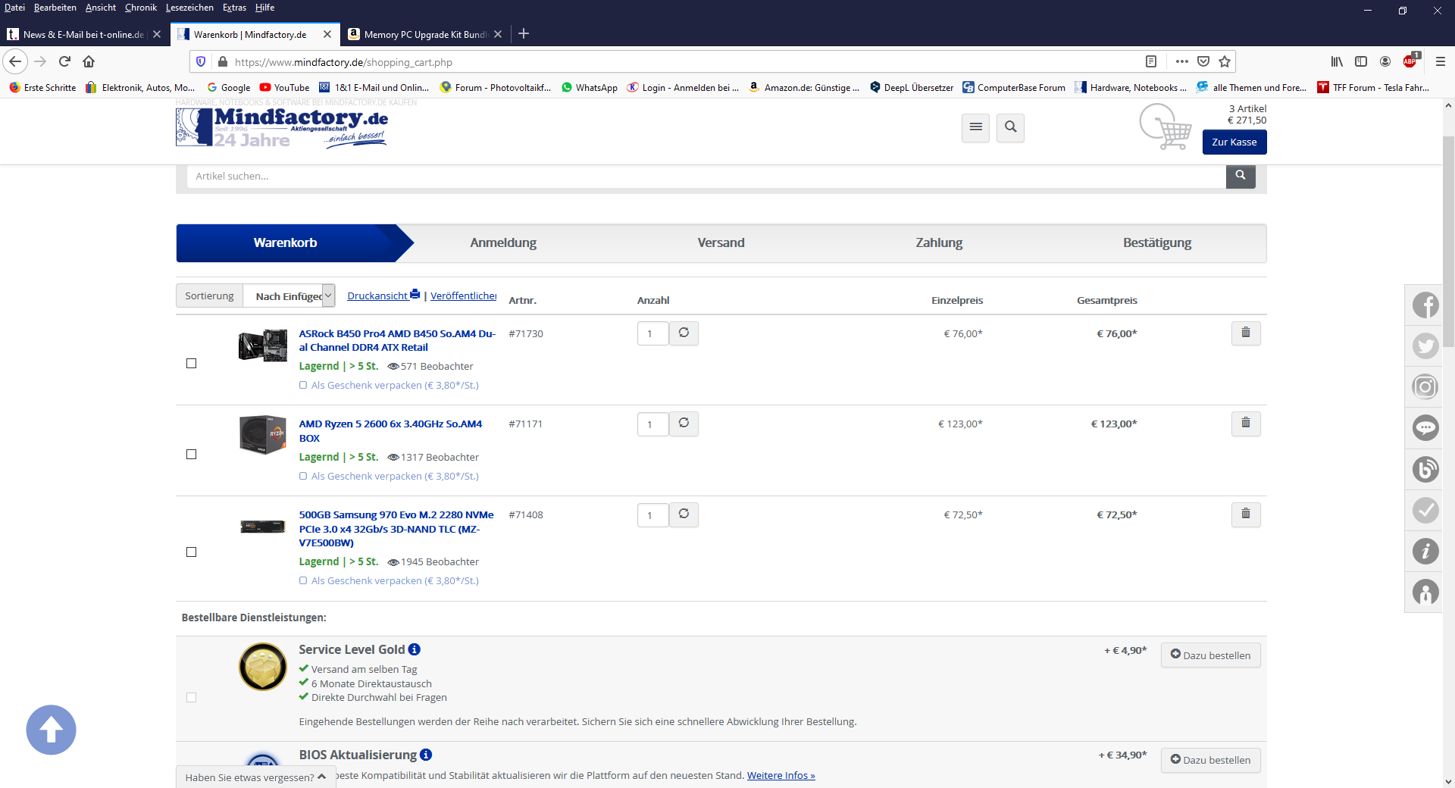The width and height of the screenshot is (1455, 788).
Task: Click the scroll-to-top arrow button
Action: (51, 730)
